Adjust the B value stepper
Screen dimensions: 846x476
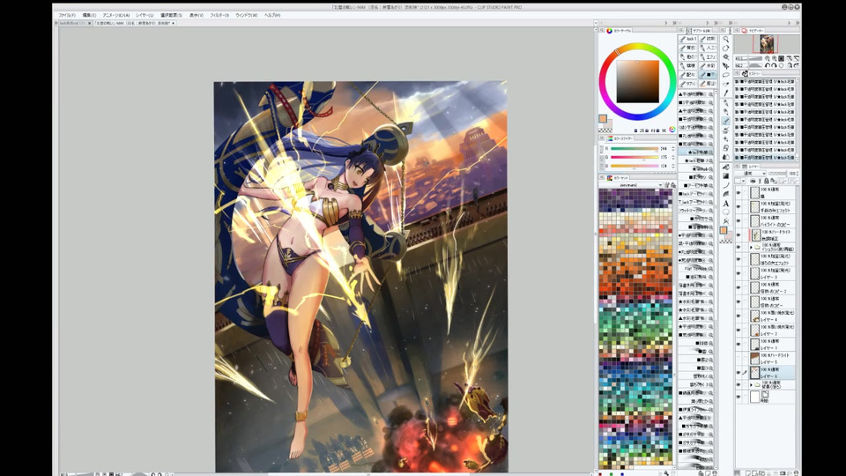coord(672,165)
